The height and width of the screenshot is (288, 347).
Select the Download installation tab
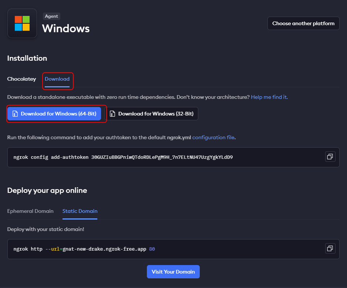(x=57, y=79)
